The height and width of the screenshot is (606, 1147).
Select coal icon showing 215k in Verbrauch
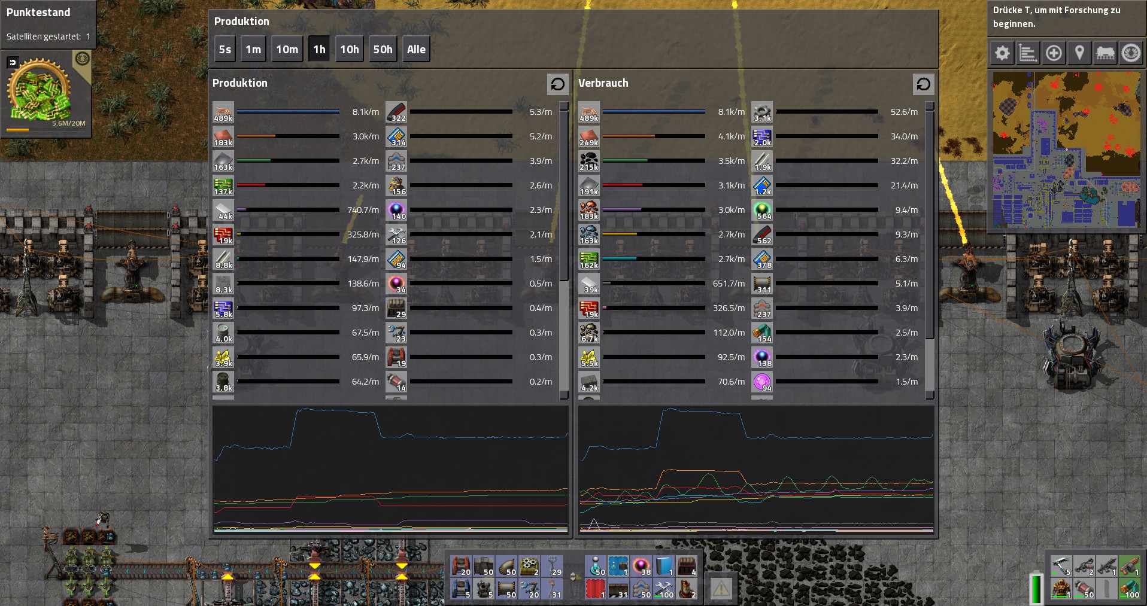click(589, 161)
